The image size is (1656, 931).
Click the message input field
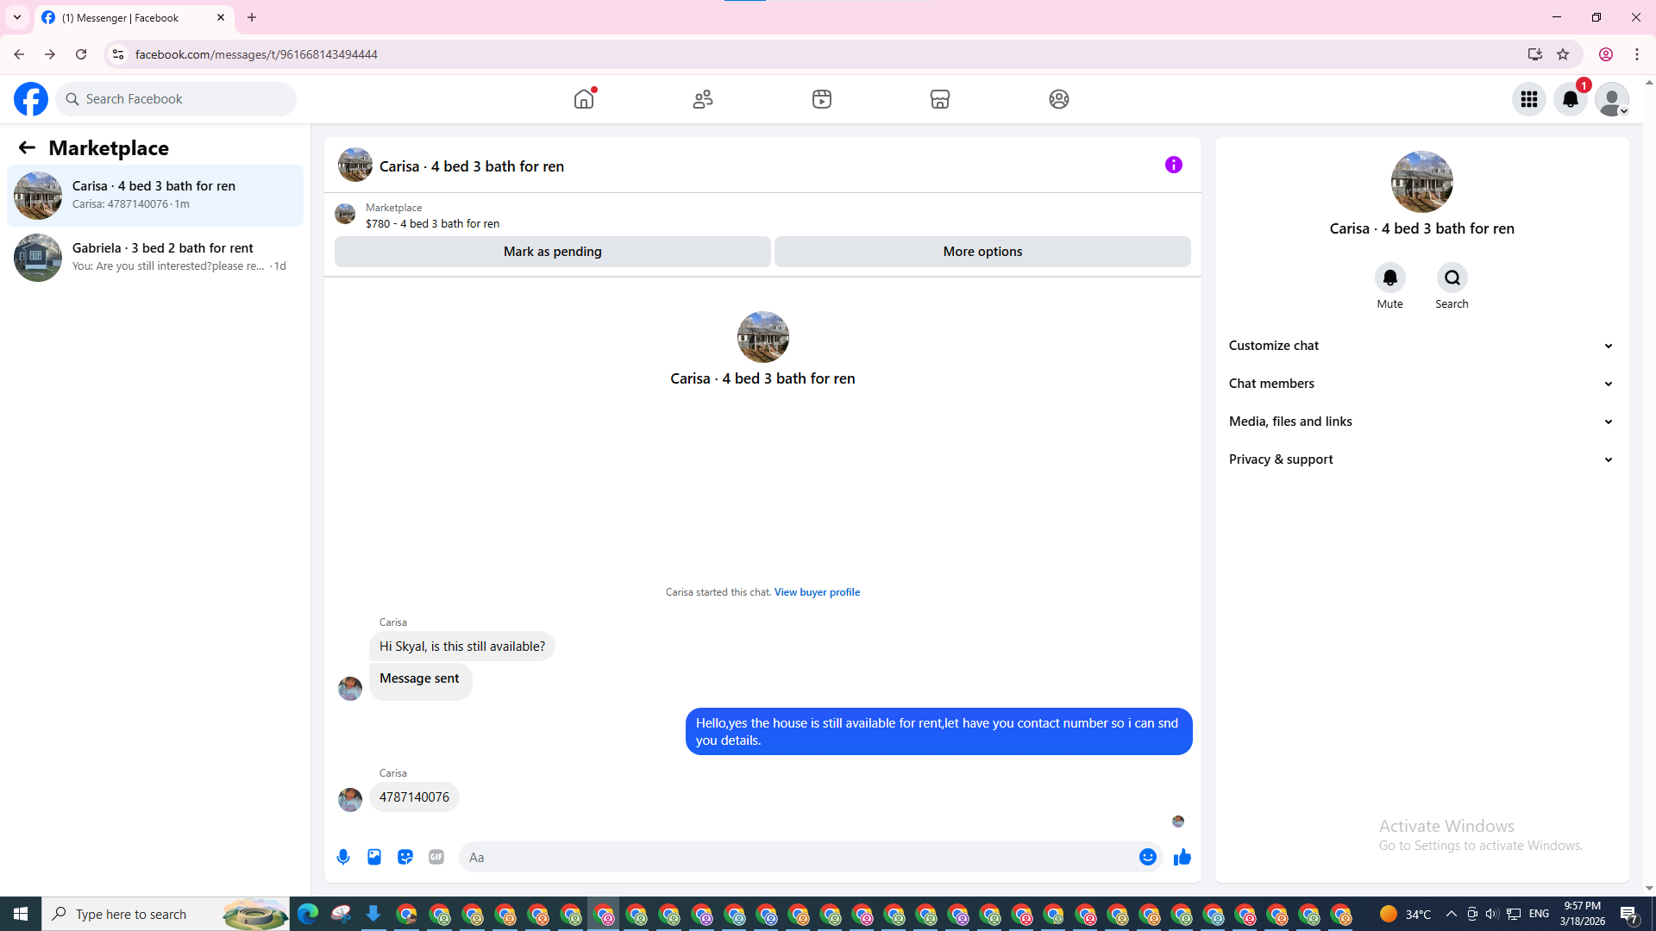point(798,857)
